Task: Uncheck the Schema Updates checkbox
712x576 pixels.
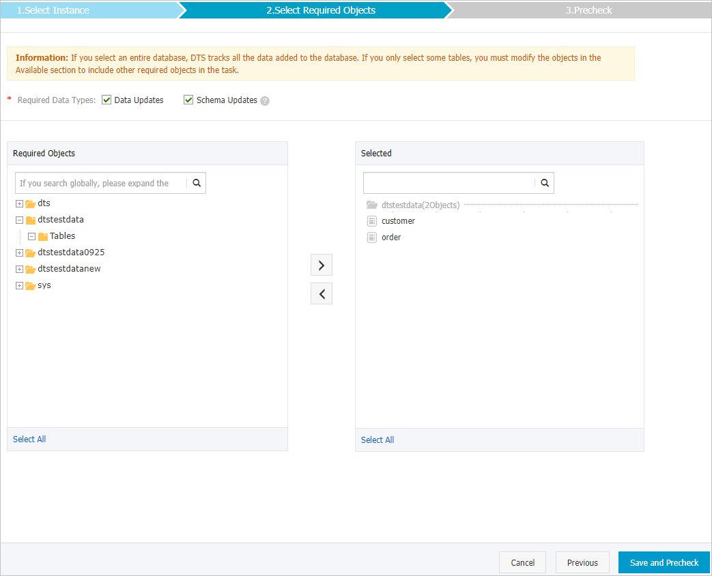Action: coord(188,99)
